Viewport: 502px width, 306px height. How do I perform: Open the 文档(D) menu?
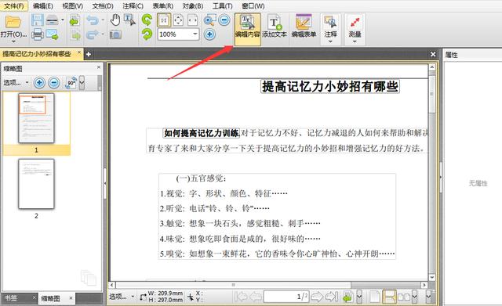[103, 5]
